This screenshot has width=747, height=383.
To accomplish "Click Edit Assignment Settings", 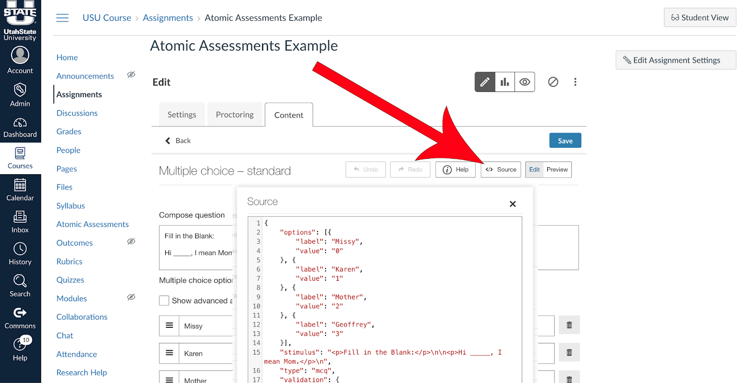I will [x=676, y=60].
